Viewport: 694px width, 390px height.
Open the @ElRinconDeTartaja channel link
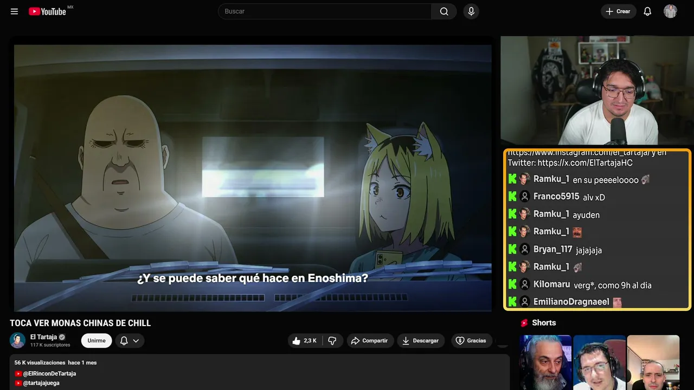[x=49, y=374]
